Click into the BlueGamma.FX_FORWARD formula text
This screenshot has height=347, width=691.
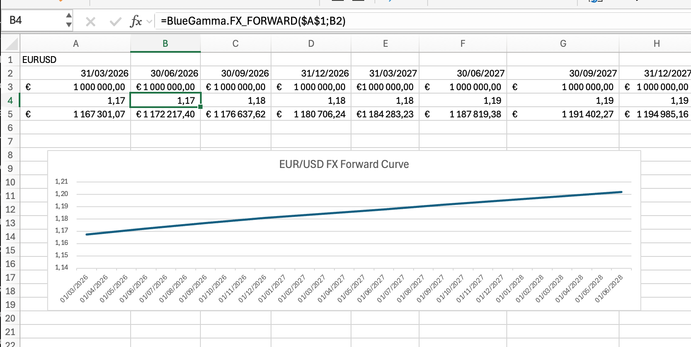click(x=253, y=21)
